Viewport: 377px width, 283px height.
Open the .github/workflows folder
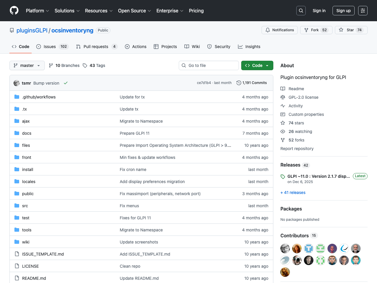coord(39,97)
